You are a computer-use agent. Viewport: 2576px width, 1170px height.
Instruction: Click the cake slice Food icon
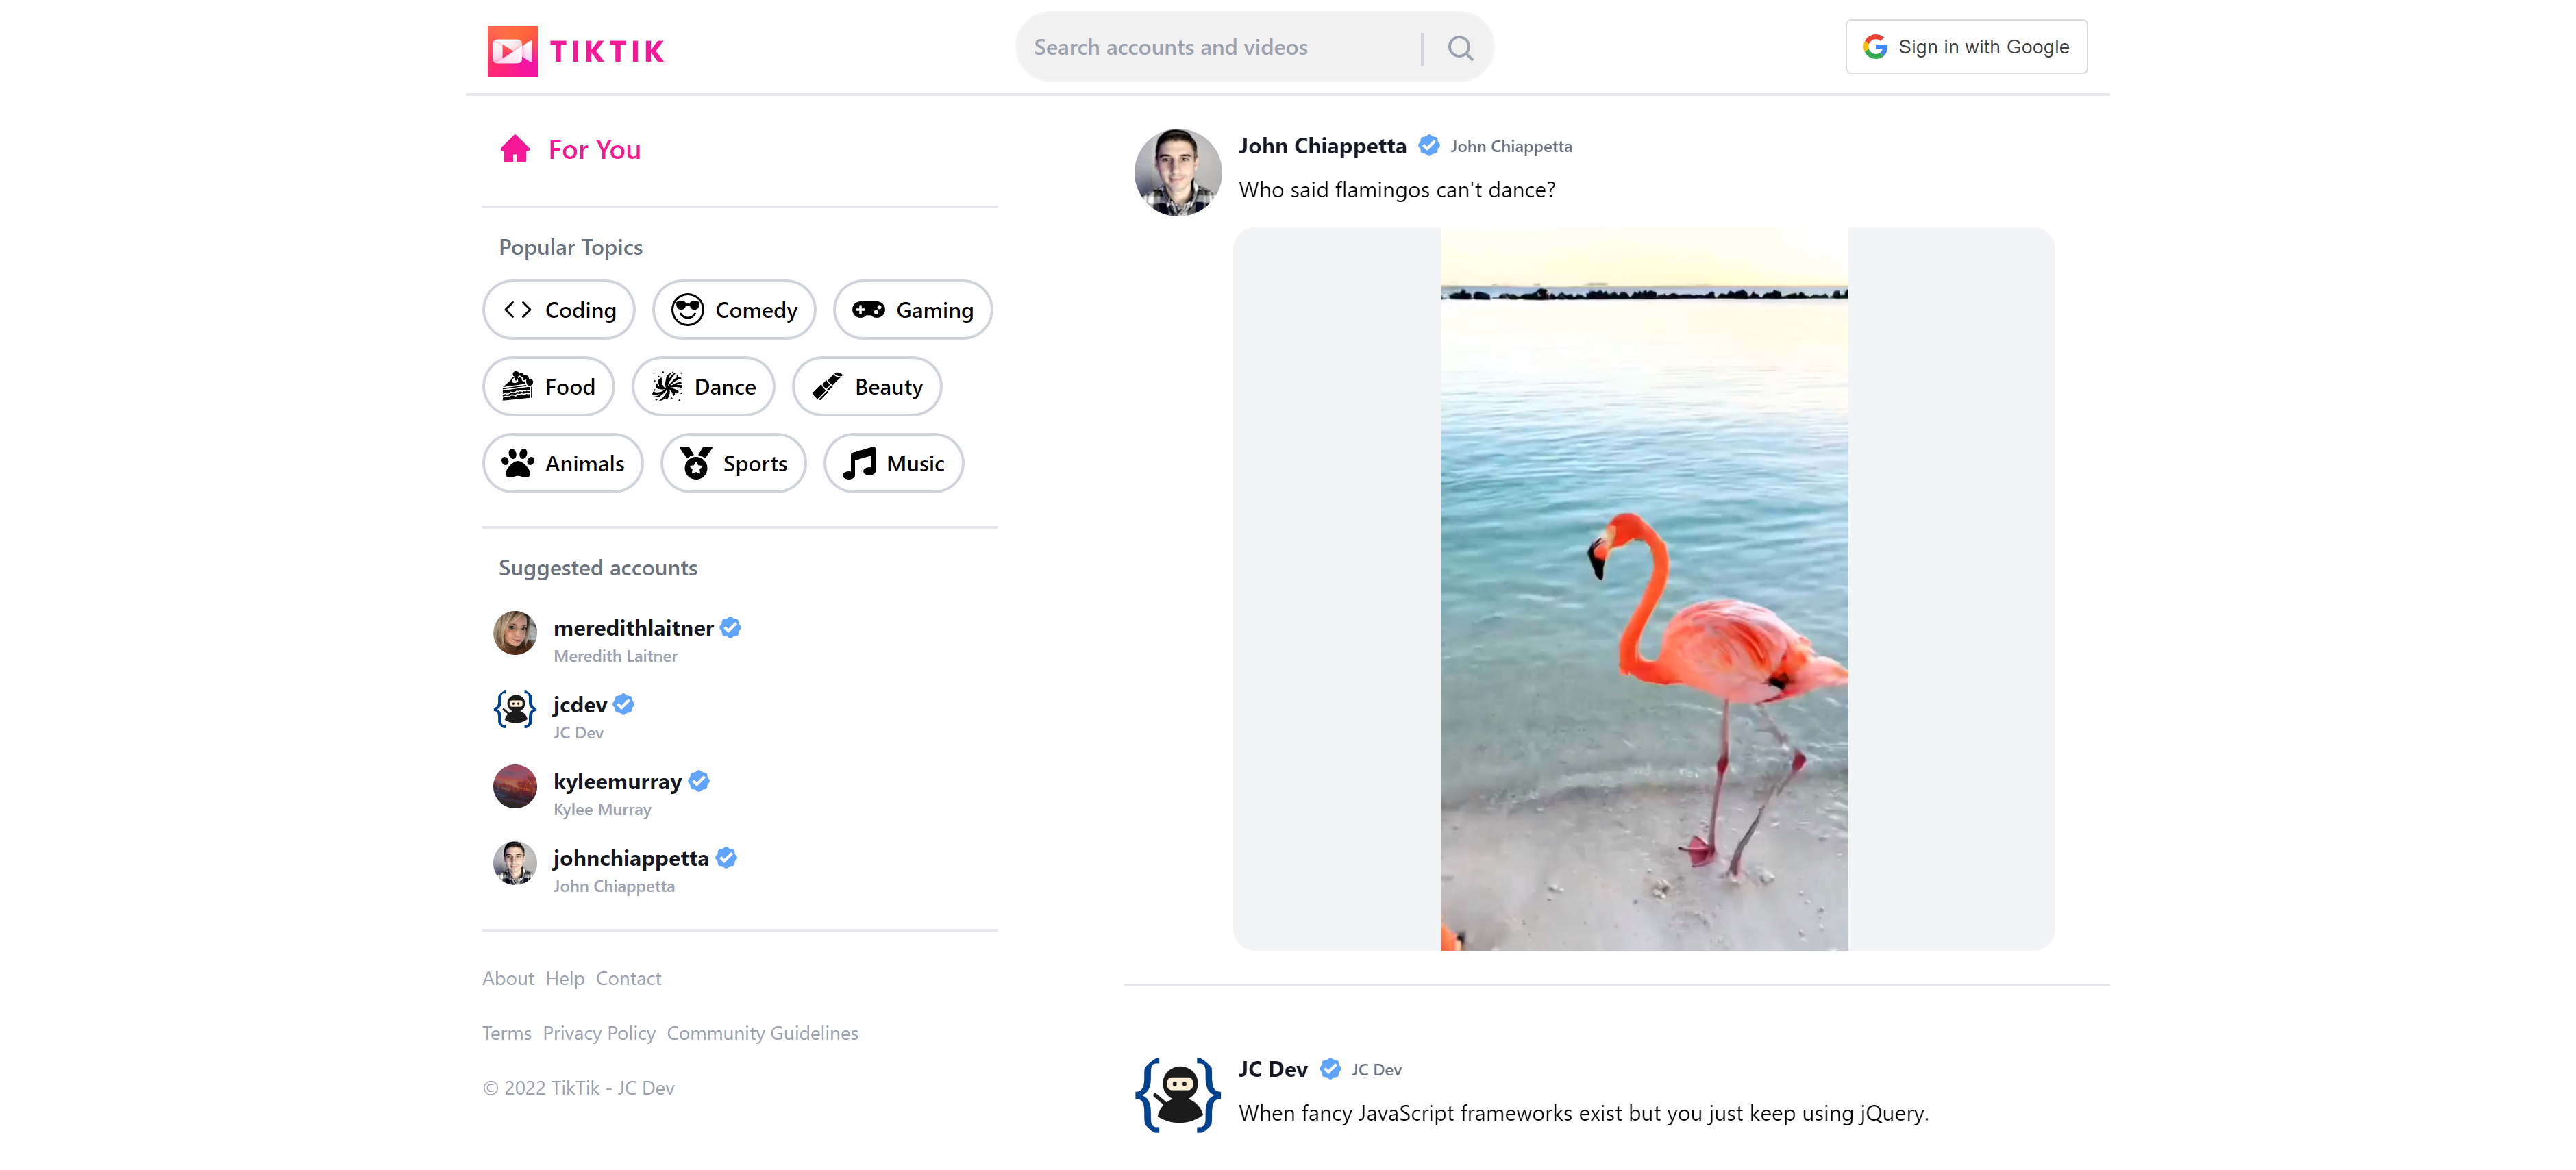click(517, 386)
